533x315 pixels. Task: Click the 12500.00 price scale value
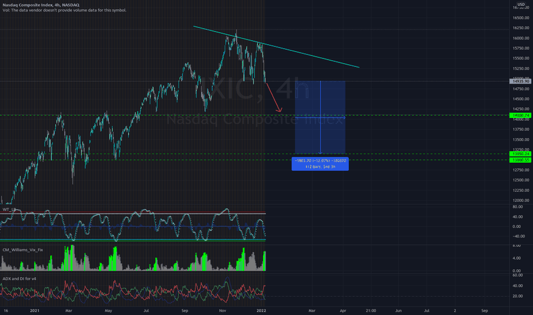[x=521, y=180]
